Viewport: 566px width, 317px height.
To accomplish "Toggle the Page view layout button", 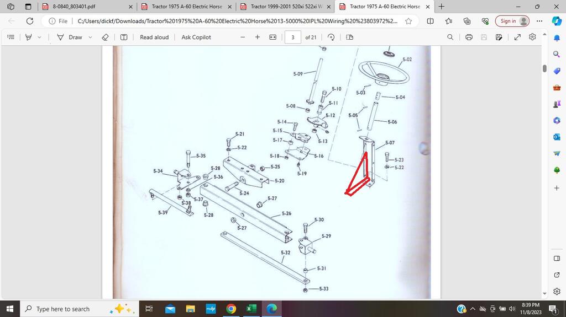I will pyautogui.click(x=349, y=37).
